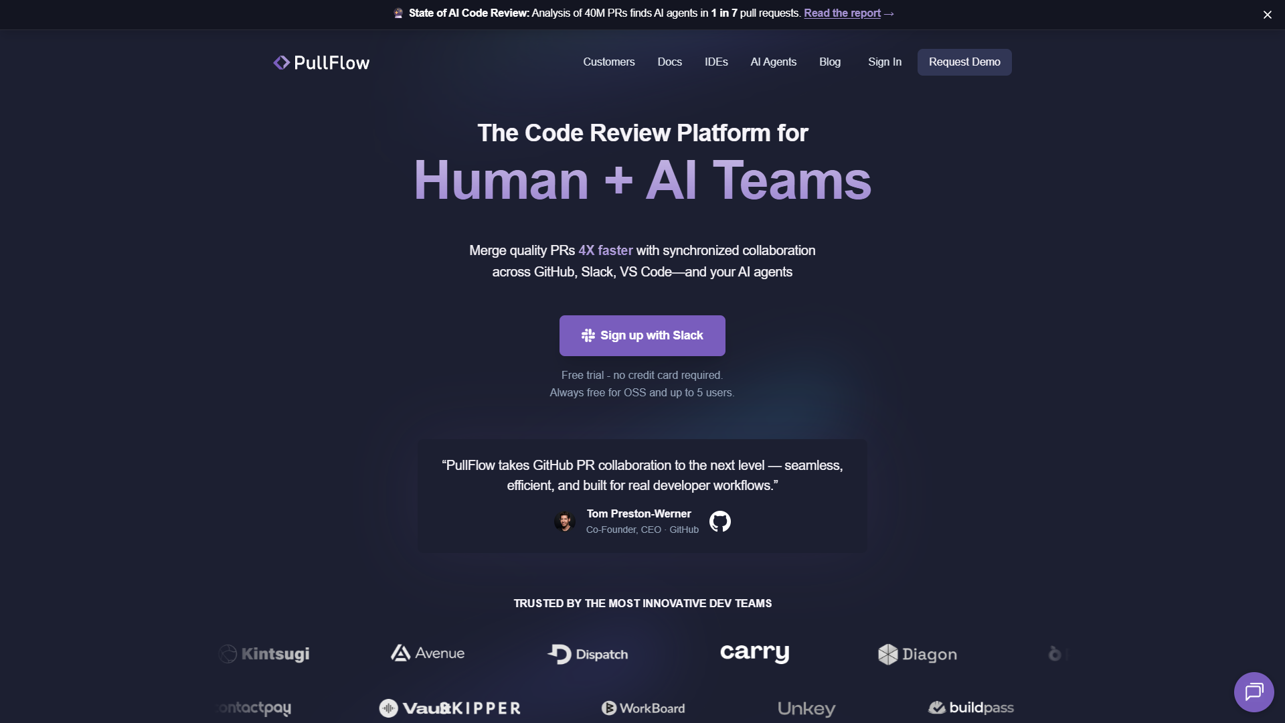Open the chat widget icon
Screen dimensions: 1285x723
1254,692
